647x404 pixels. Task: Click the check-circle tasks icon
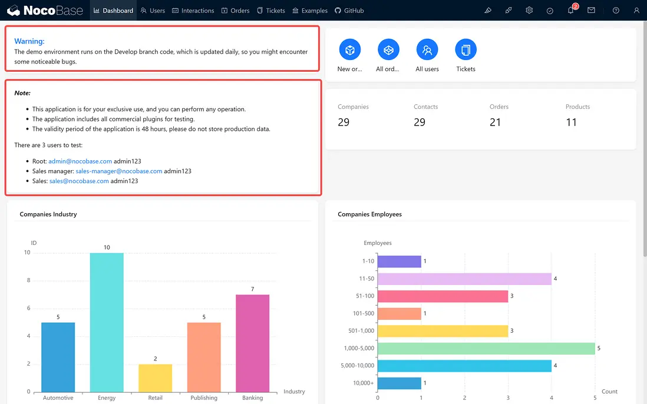(550, 11)
